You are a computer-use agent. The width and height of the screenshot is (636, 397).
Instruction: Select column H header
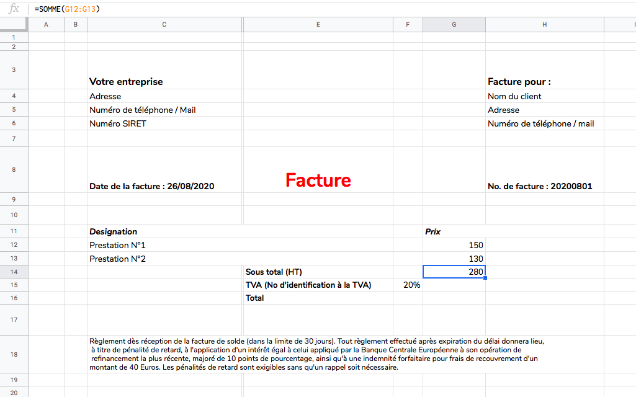[544, 24]
